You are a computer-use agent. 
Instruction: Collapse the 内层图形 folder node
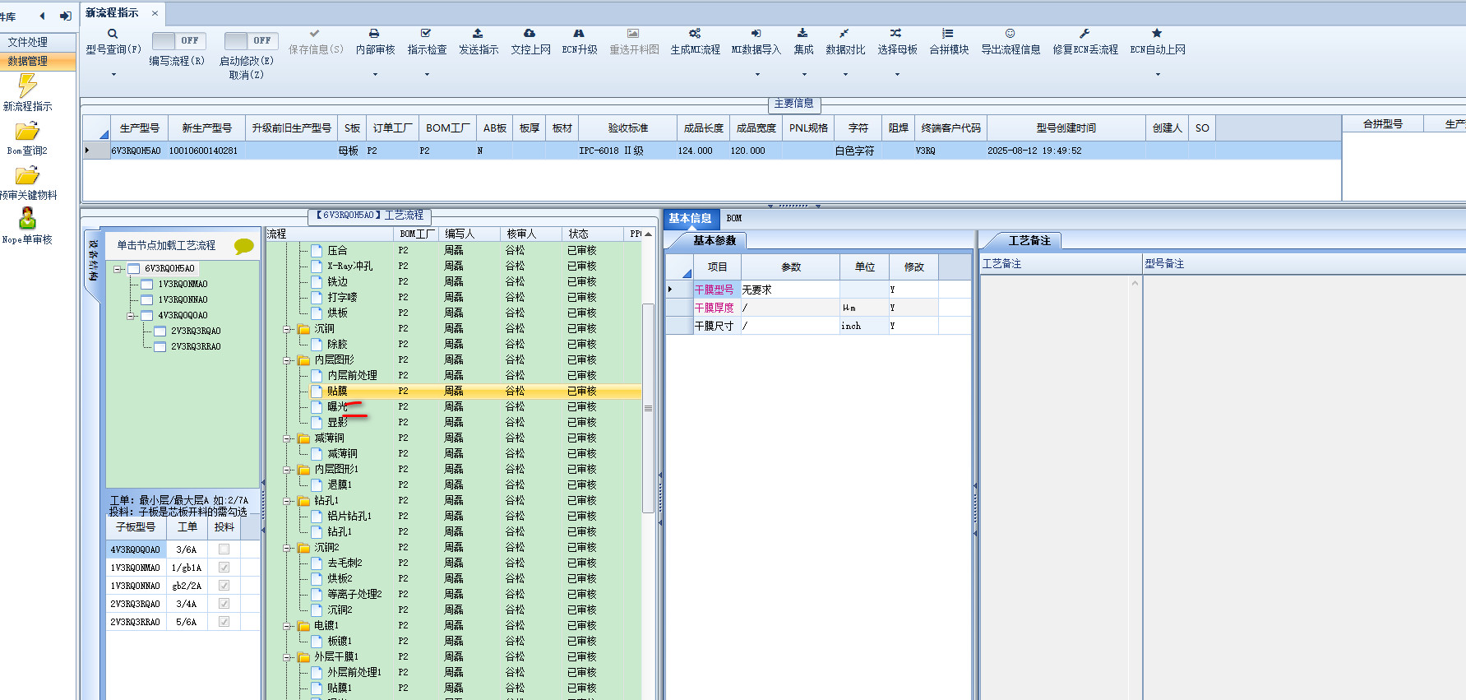click(x=288, y=360)
